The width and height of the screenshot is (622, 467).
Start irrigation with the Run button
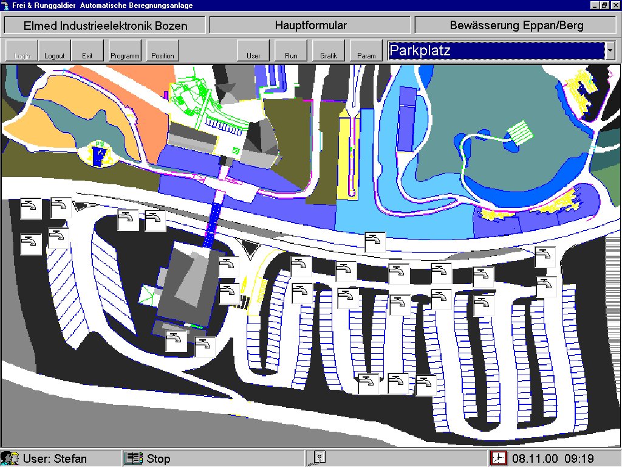(x=291, y=50)
